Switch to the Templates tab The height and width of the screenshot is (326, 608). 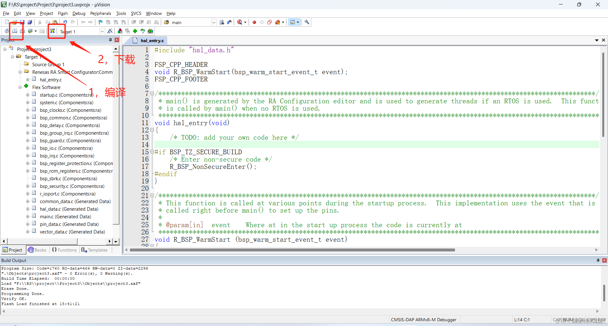(x=94, y=250)
